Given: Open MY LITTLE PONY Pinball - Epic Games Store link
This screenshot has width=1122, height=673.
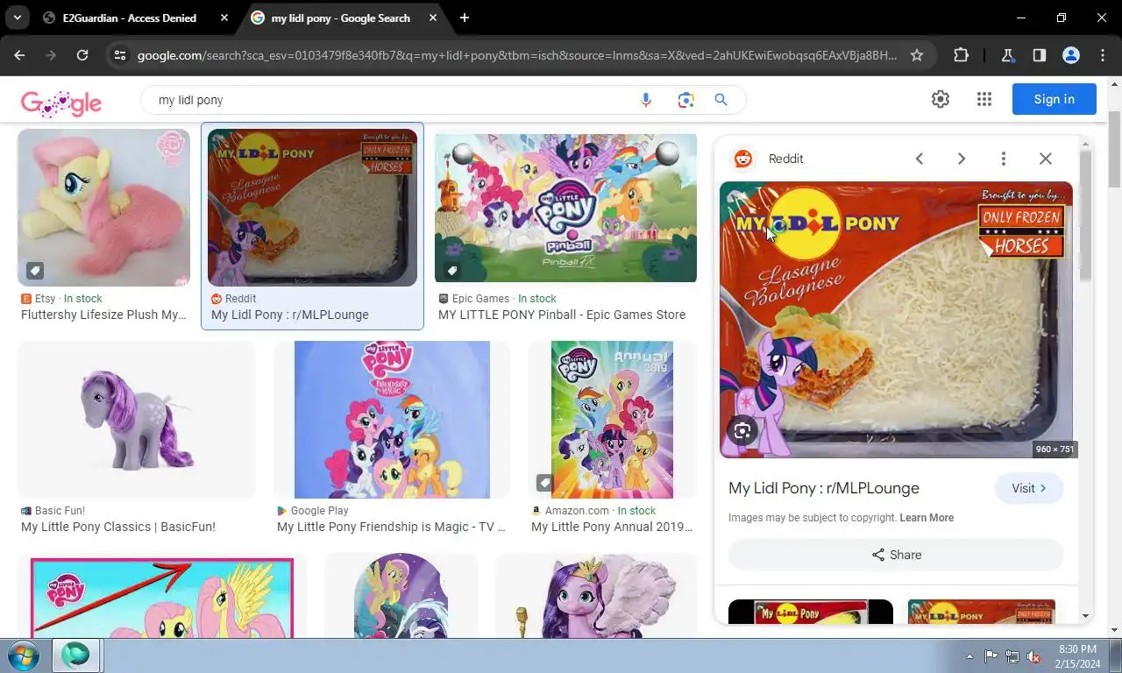Looking at the screenshot, I should (562, 315).
